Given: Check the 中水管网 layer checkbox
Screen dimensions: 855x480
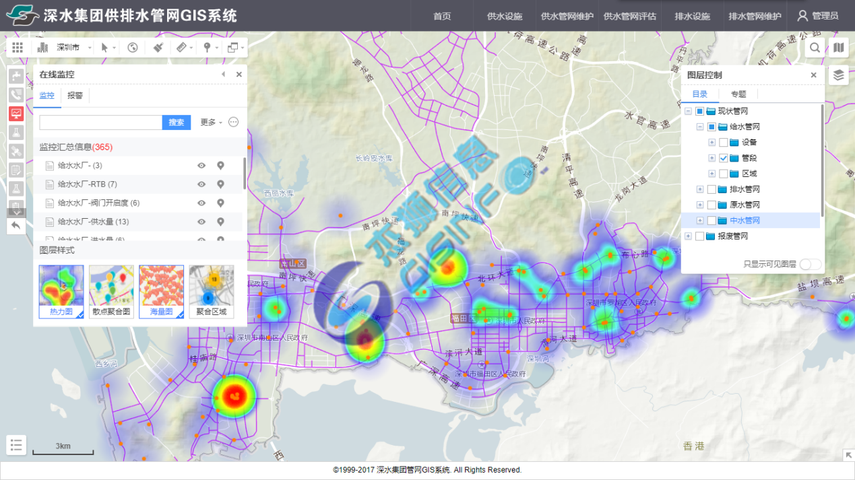Looking at the screenshot, I should point(711,221).
